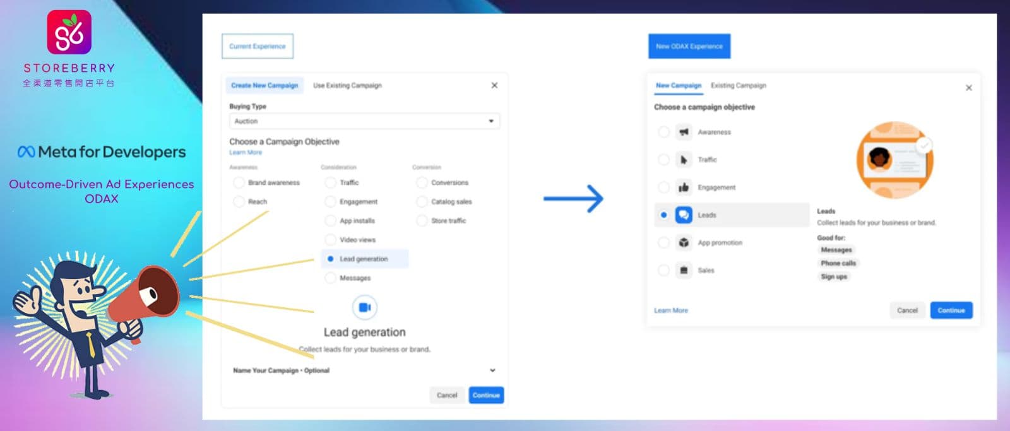Click the Awareness megaphone icon
Screen dimensions: 1010x431
pos(684,132)
